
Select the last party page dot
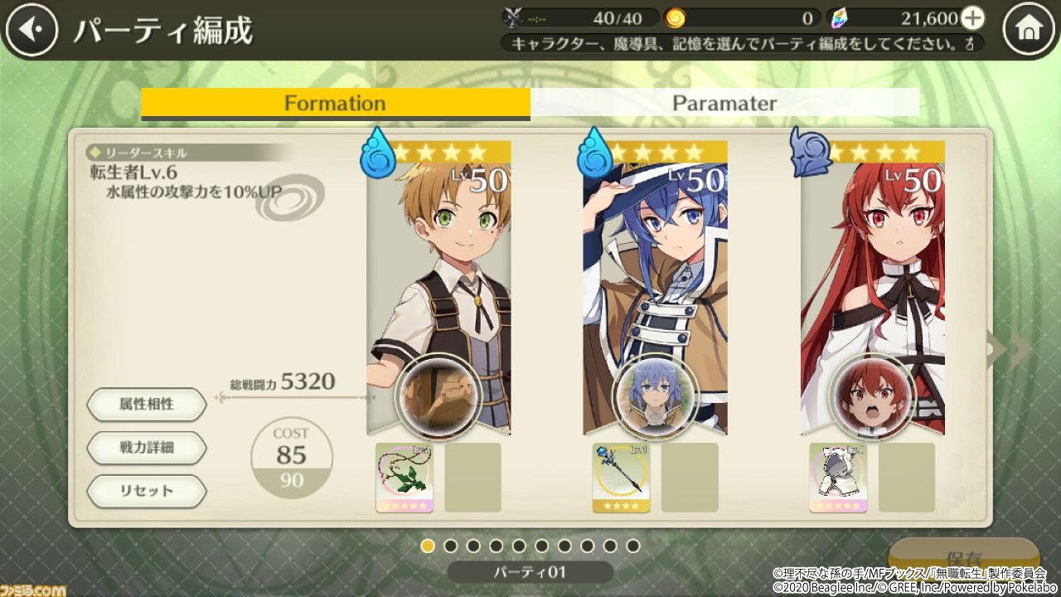pos(633,546)
